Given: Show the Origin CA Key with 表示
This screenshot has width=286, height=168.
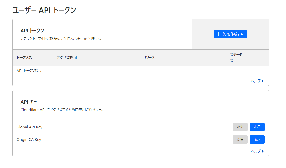Looking at the screenshot, I should pyautogui.click(x=257, y=139).
